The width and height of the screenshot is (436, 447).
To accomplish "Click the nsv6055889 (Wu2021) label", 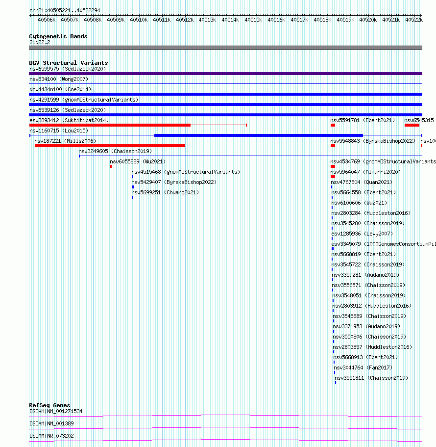I will pos(138,161).
